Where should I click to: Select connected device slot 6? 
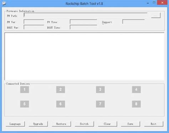[x=61, y=104]
